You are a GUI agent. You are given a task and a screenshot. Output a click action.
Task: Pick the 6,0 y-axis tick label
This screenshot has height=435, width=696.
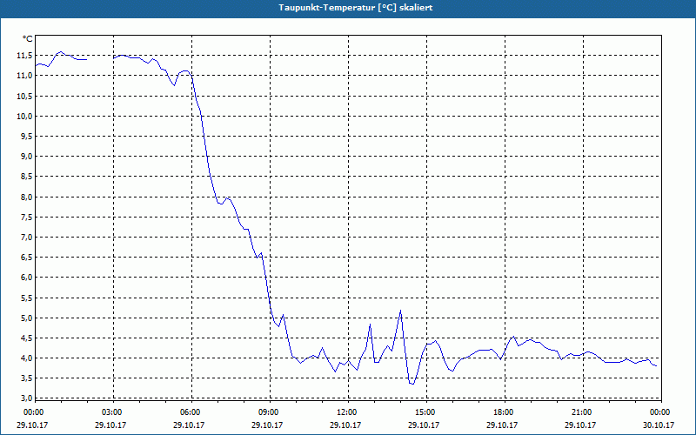coord(26,278)
